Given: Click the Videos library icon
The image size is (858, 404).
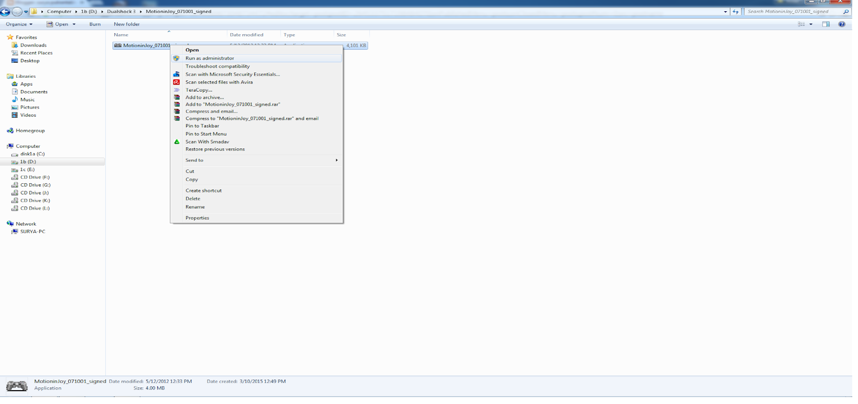Looking at the screenshot, I should pos(15,115).
